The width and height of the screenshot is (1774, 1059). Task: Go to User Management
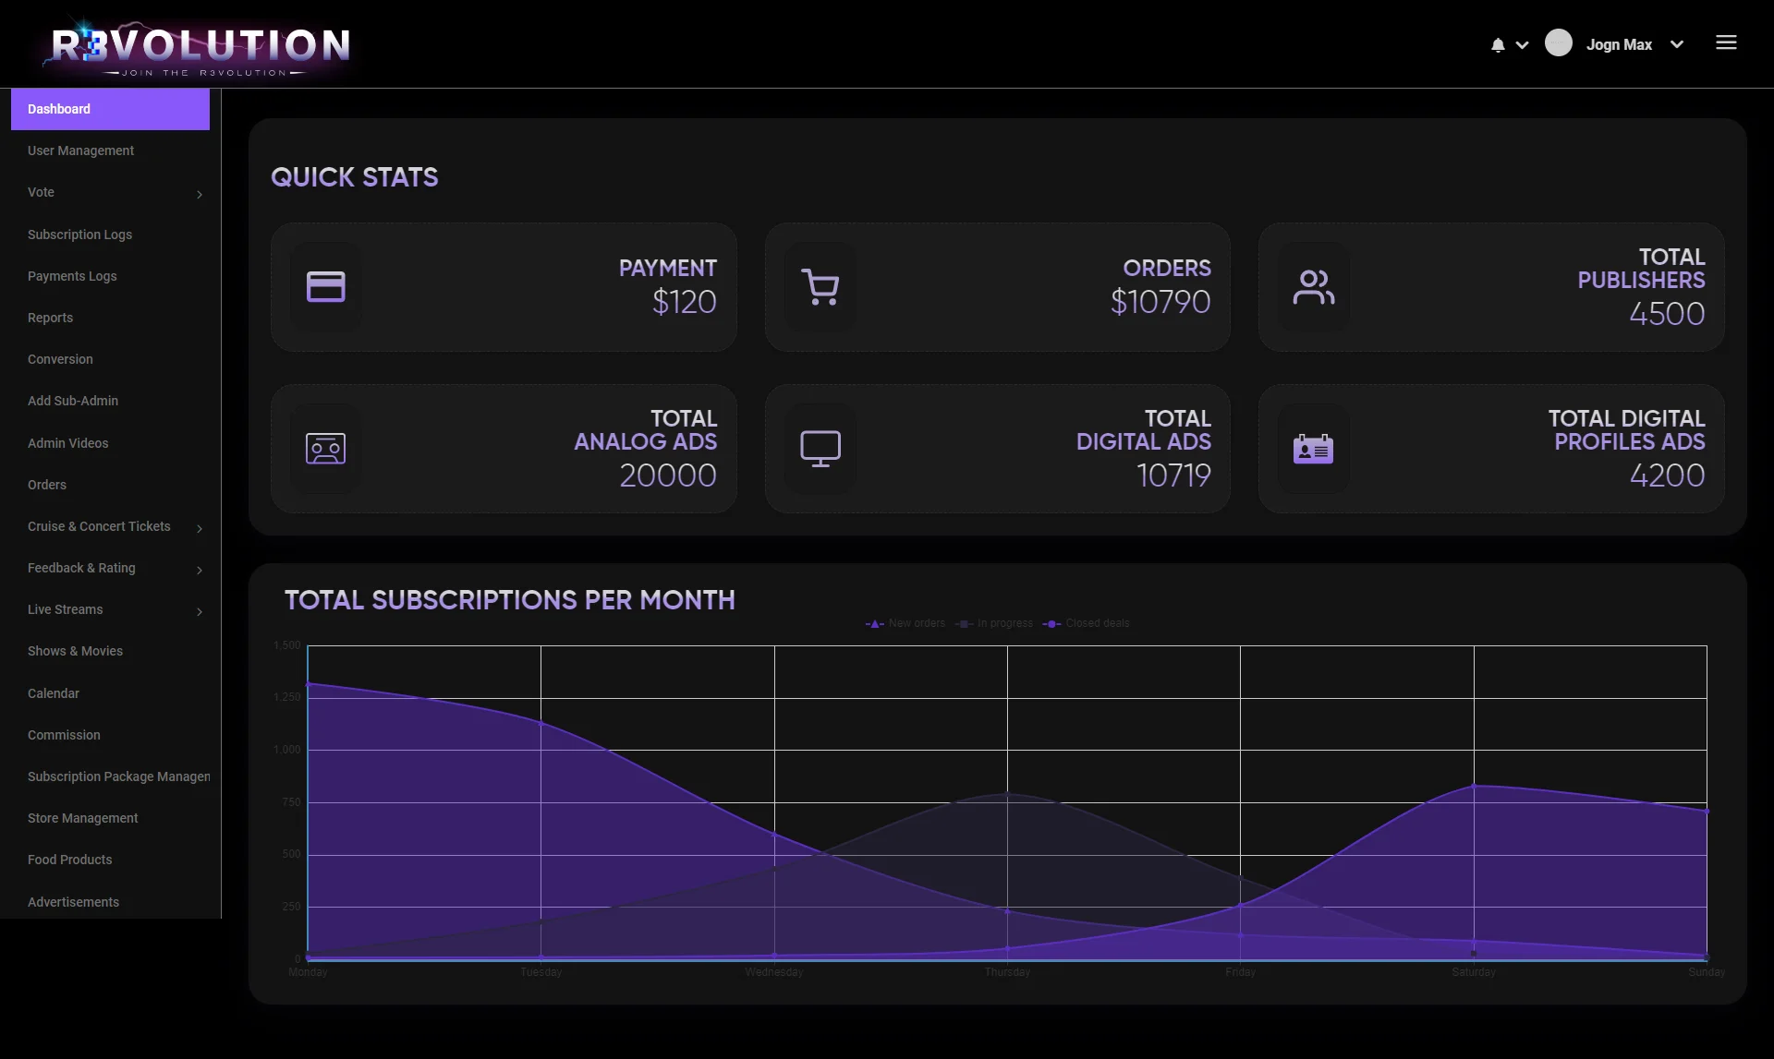point(80,150)
